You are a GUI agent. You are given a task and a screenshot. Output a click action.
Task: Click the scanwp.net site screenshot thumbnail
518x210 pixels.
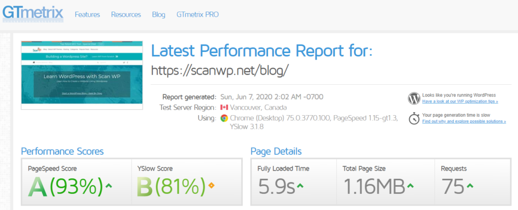click(82, 75)
